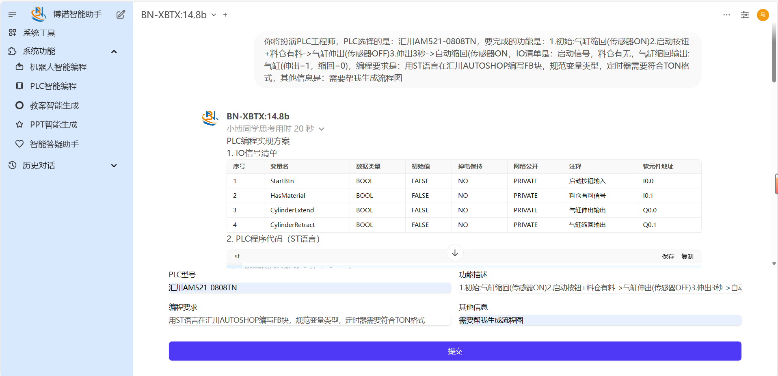Expand the 历史对话 section
778x376 pixels.
[114, 166]
